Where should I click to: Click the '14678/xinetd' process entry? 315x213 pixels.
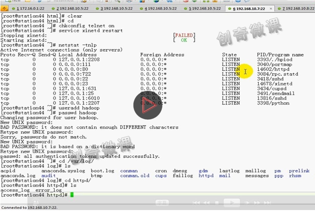point(275,84)
